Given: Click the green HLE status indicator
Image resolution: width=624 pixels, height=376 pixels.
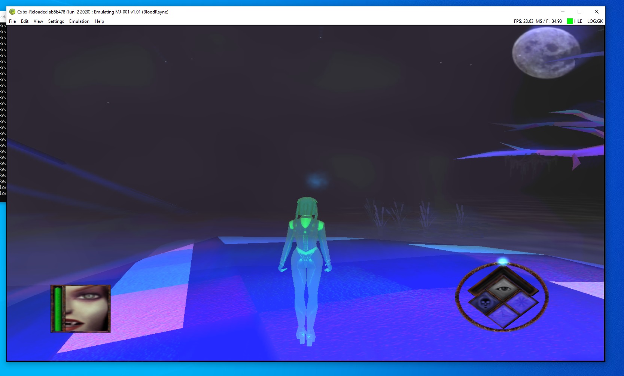Looking at the screenshot, I should [x=570, y=21].
